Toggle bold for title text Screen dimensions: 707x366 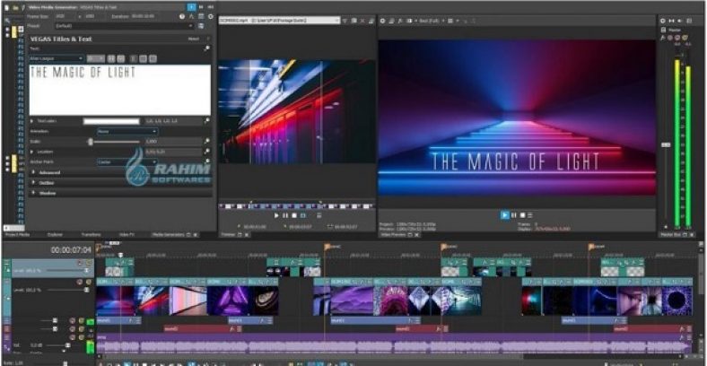111,58
